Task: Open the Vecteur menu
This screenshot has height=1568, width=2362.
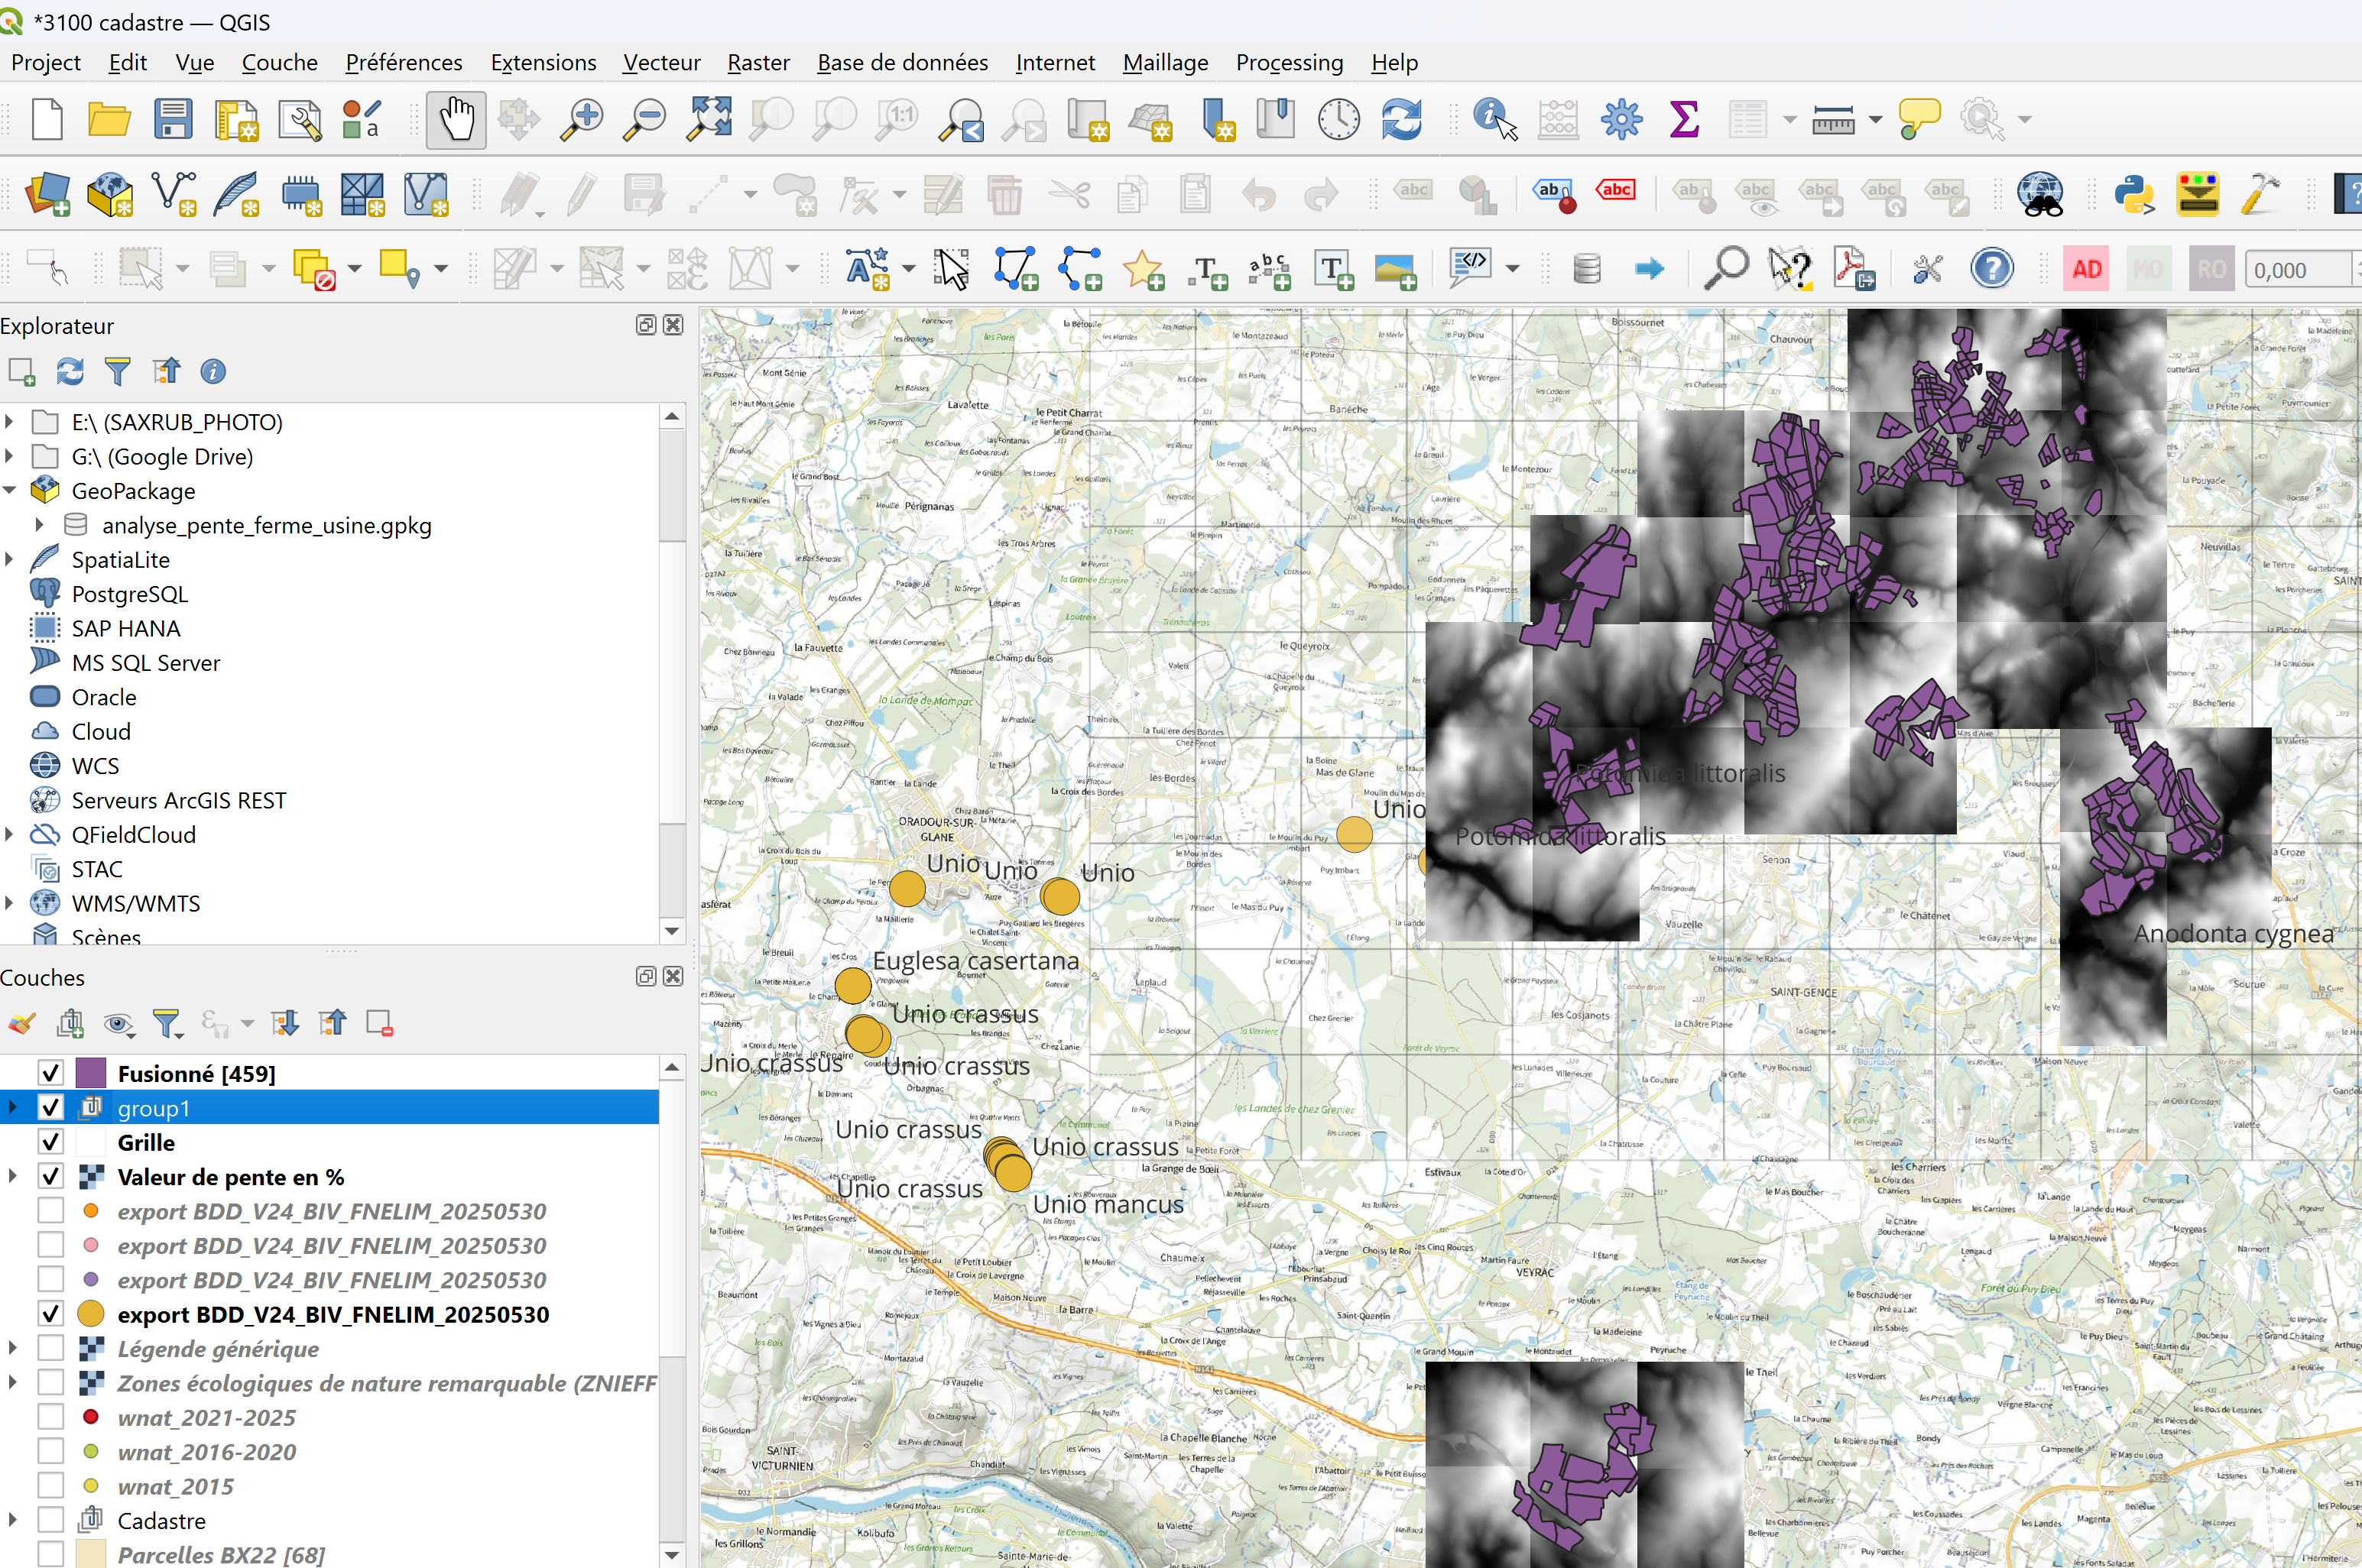Action: 661,63
